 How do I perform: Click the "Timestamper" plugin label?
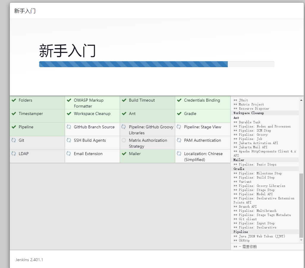click(x=31, y=114)
